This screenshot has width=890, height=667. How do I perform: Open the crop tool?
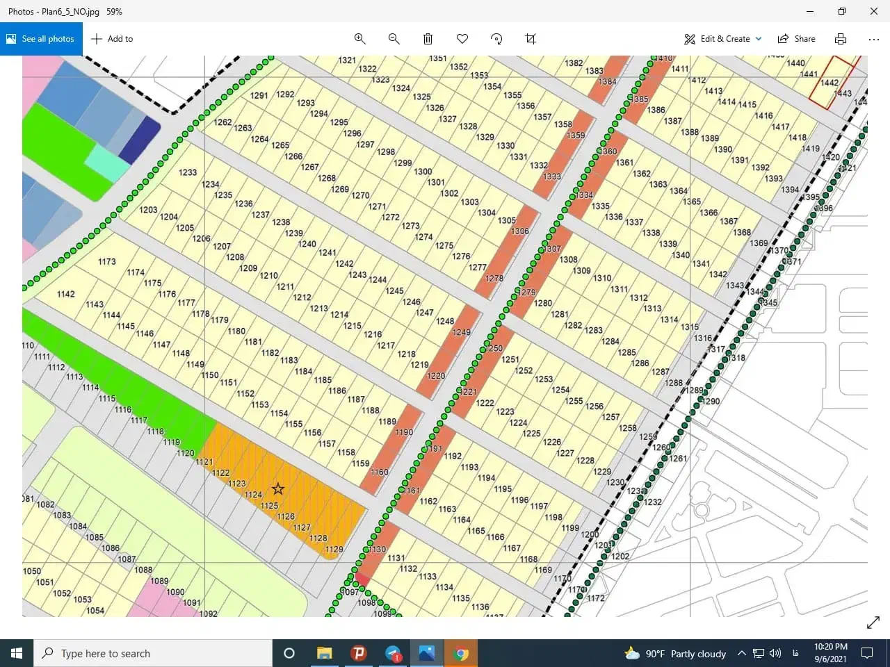[531, 39]
